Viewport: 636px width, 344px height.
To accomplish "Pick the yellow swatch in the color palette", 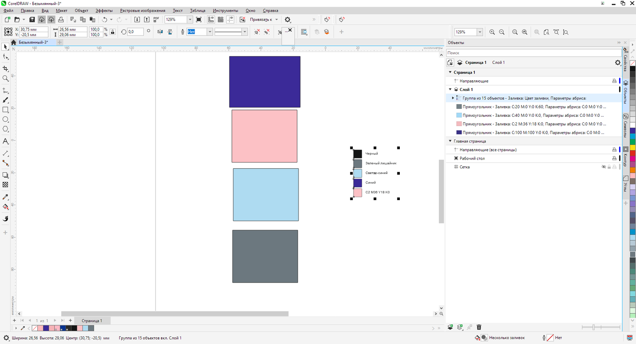I will pyautogui.click(x=633, y=148).
